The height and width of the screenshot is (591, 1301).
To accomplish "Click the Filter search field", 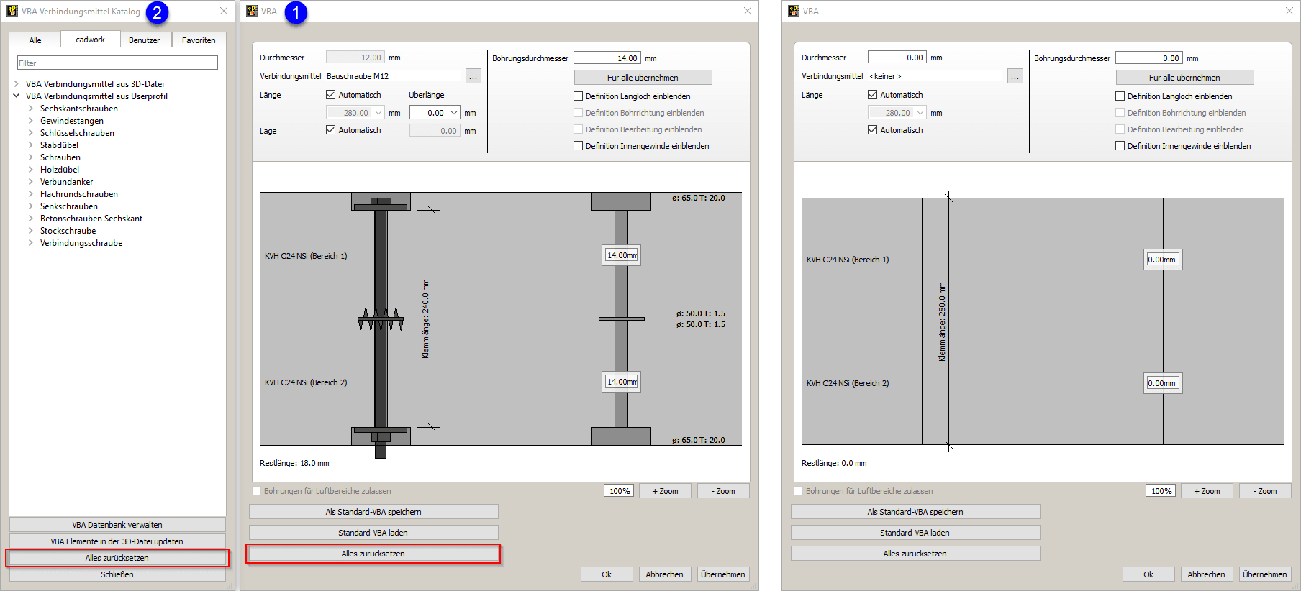I will point(117,63).
